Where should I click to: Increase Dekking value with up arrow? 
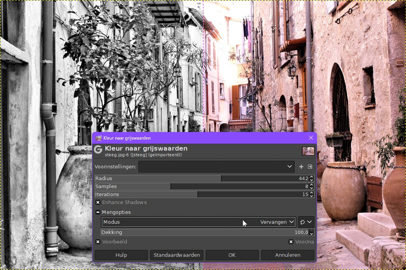click(x=311, y=231)
